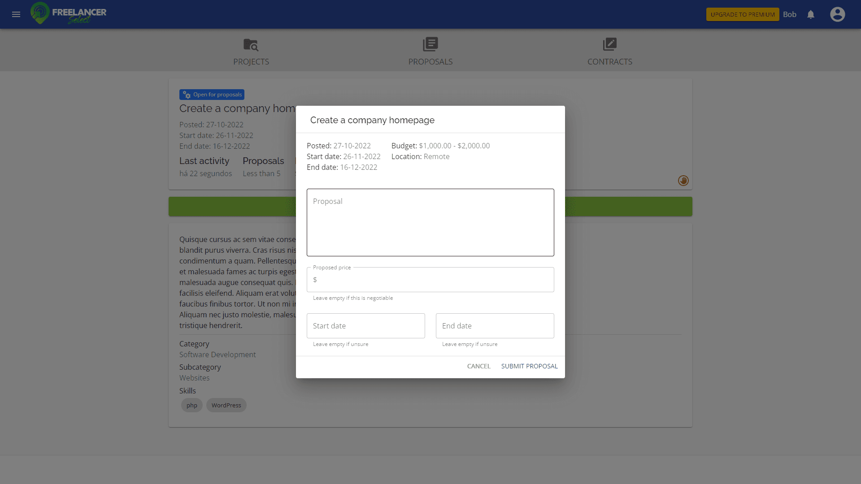The width and height of the screenshot is (861, 484).
Task: Click dialog title Create a company homepage
Action: (x=372, y=120)
